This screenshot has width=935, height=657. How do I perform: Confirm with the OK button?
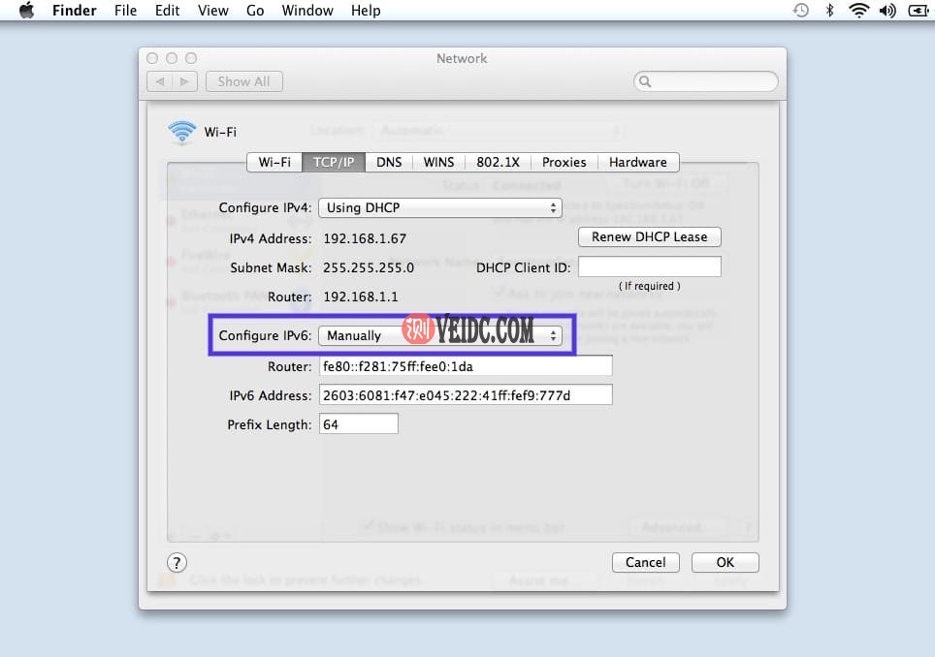(725, 562)
